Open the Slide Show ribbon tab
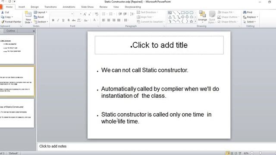 [x=87, y=7]
